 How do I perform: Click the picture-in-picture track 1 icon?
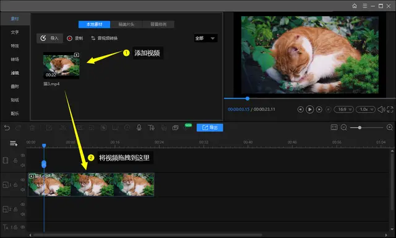coord(6,185)
